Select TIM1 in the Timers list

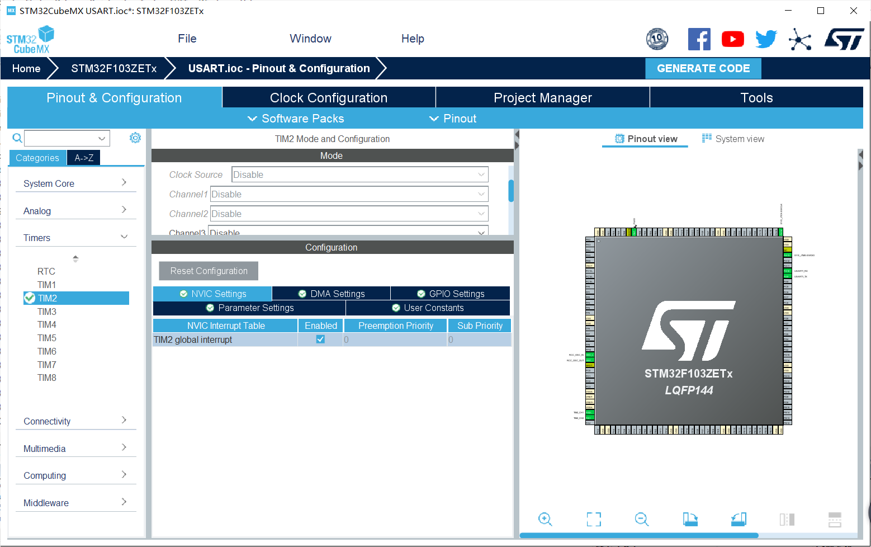(x=47, y=285)
